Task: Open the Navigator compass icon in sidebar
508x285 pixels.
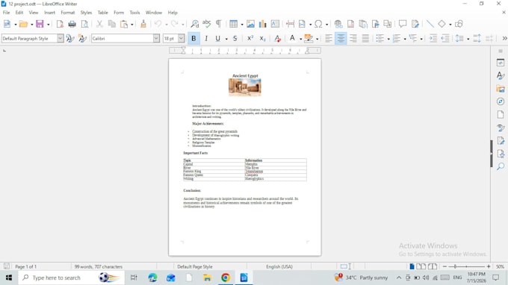Action: point(501,101)
